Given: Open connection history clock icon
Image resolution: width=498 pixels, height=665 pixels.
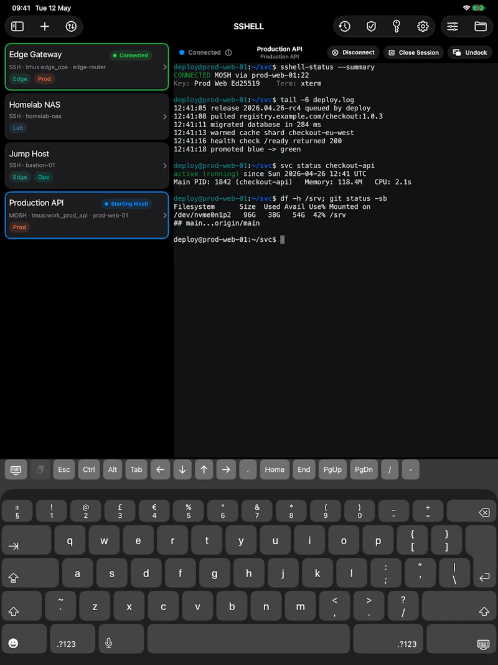Looking at the screenshot, I should coord(345,26).
